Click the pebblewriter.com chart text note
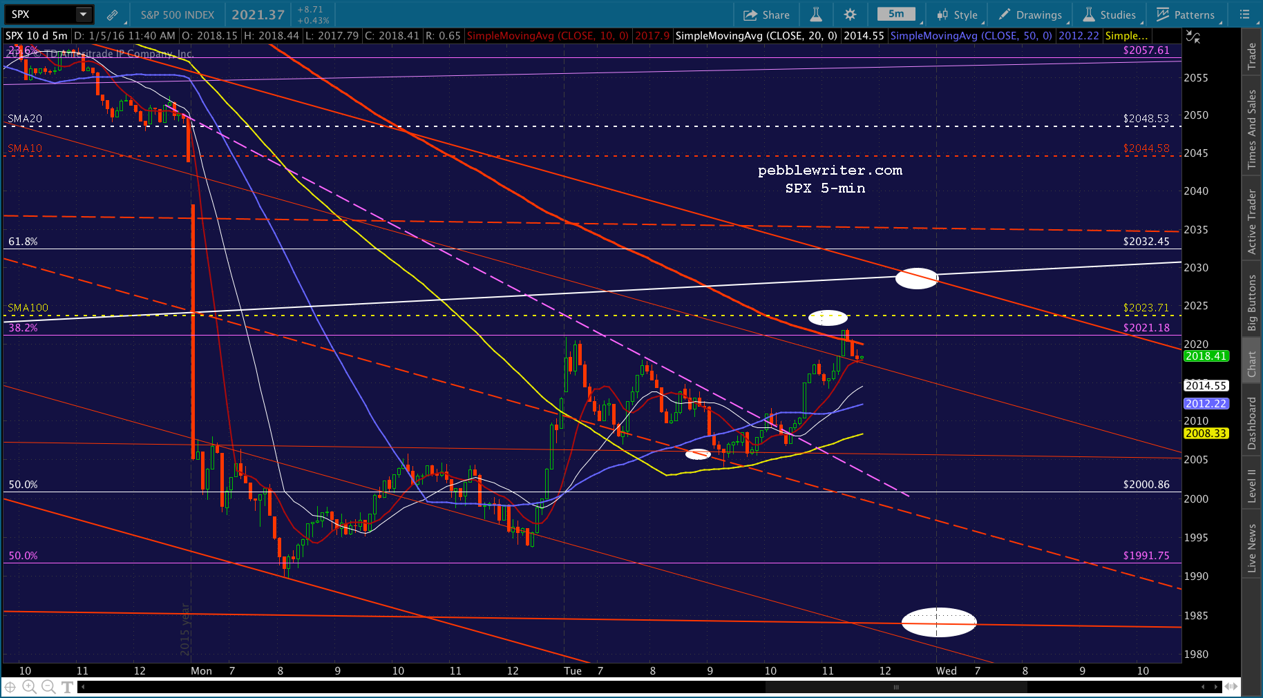This screenshot has height=698, width=1263. [830, 171]
